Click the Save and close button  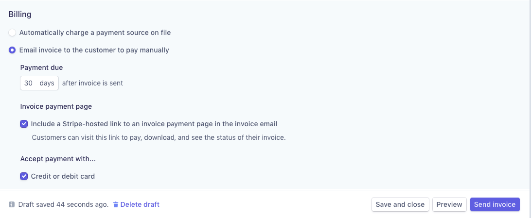click(400, 204)
